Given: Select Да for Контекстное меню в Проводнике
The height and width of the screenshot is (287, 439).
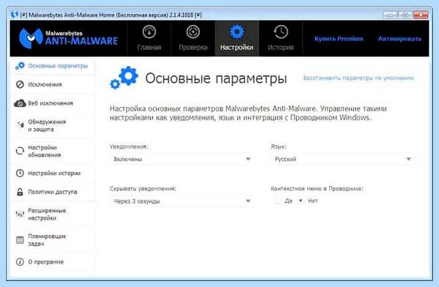Looking at the screenshot, I should [x=277, y=201].
